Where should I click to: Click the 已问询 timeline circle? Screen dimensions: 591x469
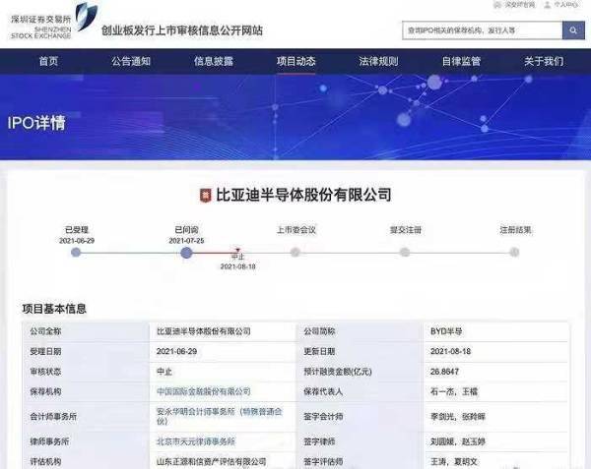point(186,253)
